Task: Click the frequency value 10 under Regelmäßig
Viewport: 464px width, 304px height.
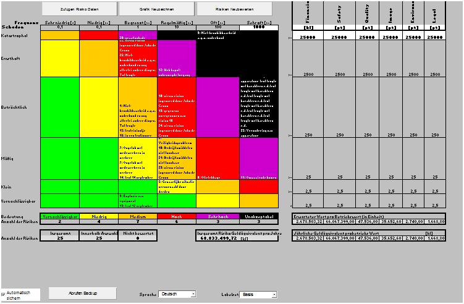Action: pos(177,28)
